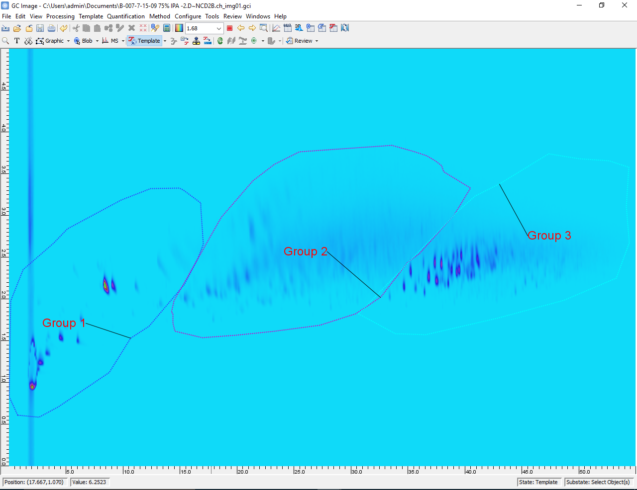Click the stamp apply-template icon
The image size is (637, 490).
[x=197, y=41]
